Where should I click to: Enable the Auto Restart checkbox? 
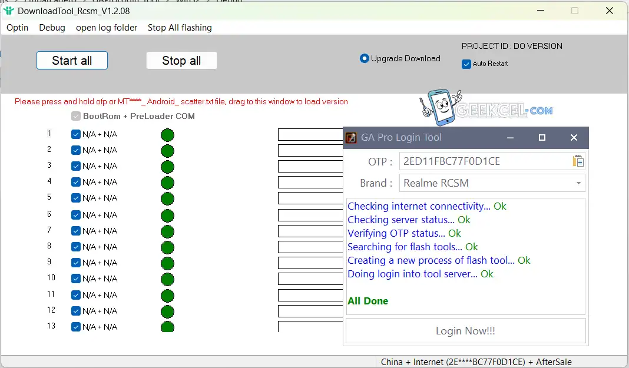pyautogui.click(x=466, y=63)
